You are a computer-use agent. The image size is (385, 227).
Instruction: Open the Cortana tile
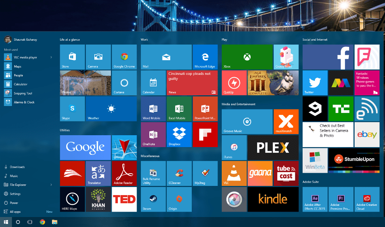tap(124, 83)
